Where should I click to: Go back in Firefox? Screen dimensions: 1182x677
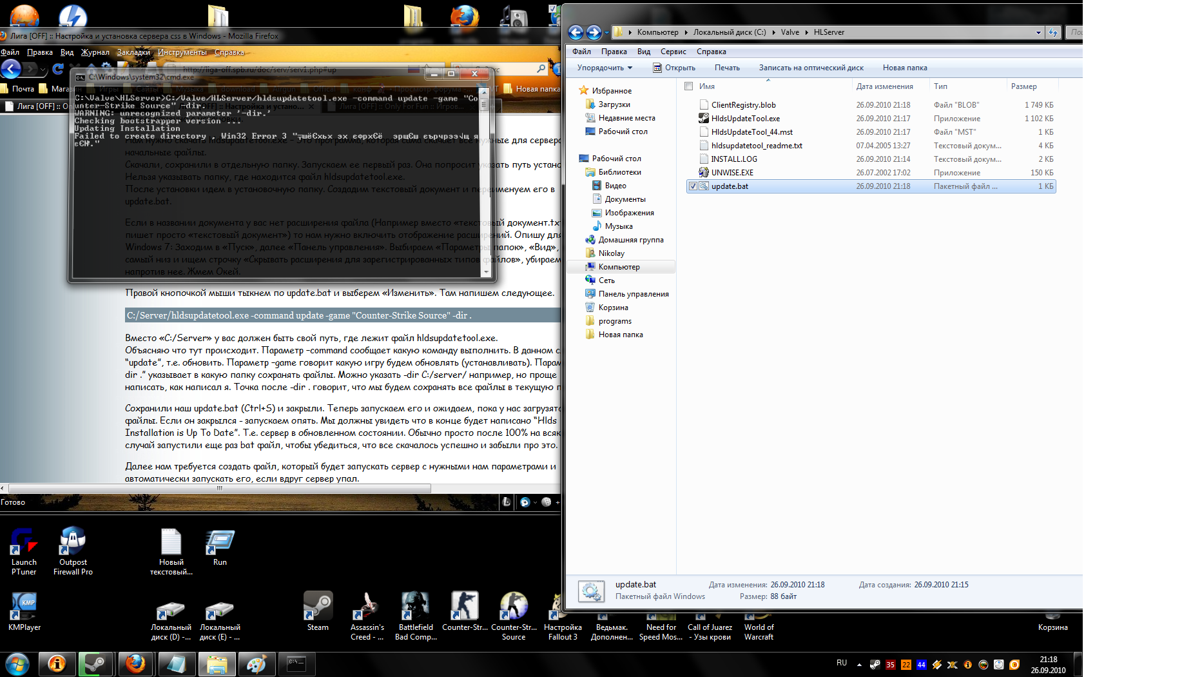click(x=11, y=68)
